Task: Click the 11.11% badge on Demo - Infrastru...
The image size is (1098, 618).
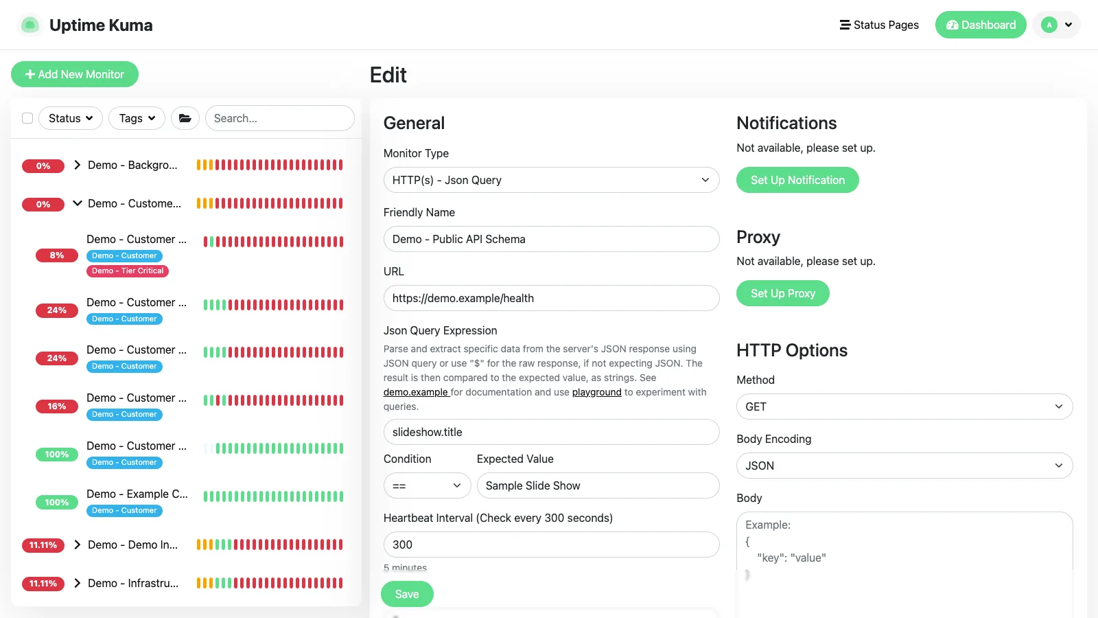Action: pyautogui.click(x=43, y=584)
